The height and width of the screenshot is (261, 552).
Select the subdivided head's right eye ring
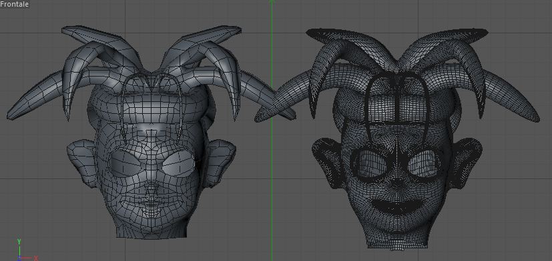click(x=423, y=164)
